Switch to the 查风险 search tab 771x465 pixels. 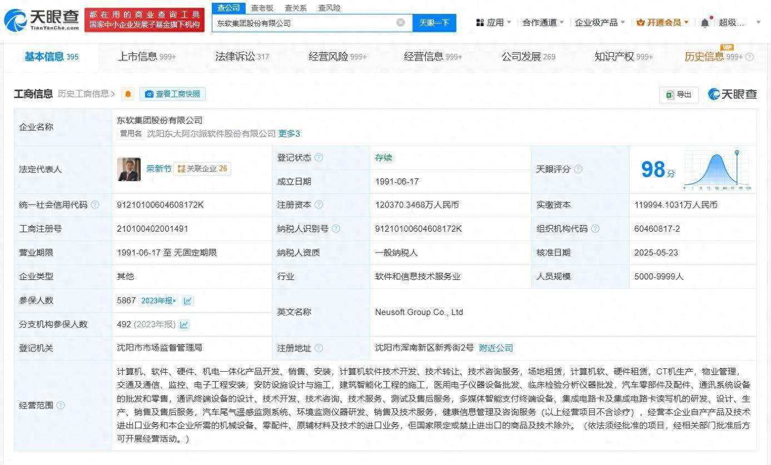click(x=329, y=8)
